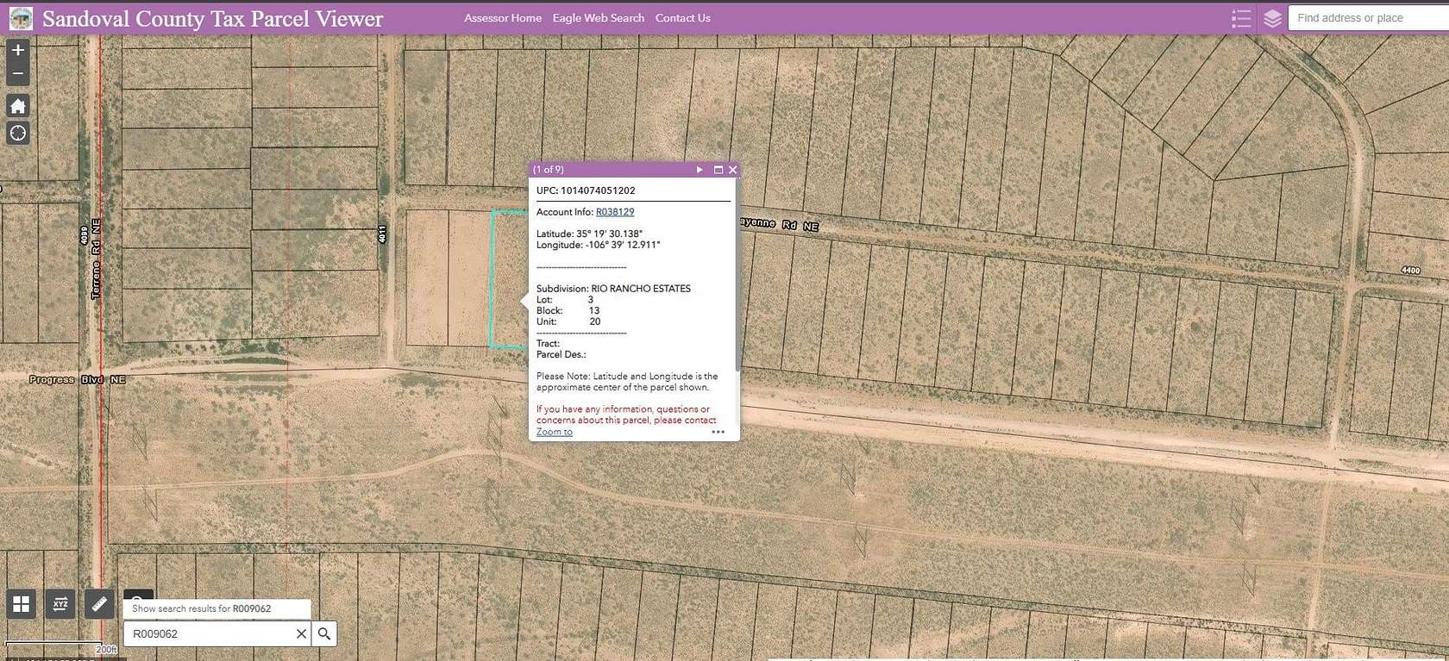
Task: Click the Terrene Rd NE road label
Action: pos(97,259)
